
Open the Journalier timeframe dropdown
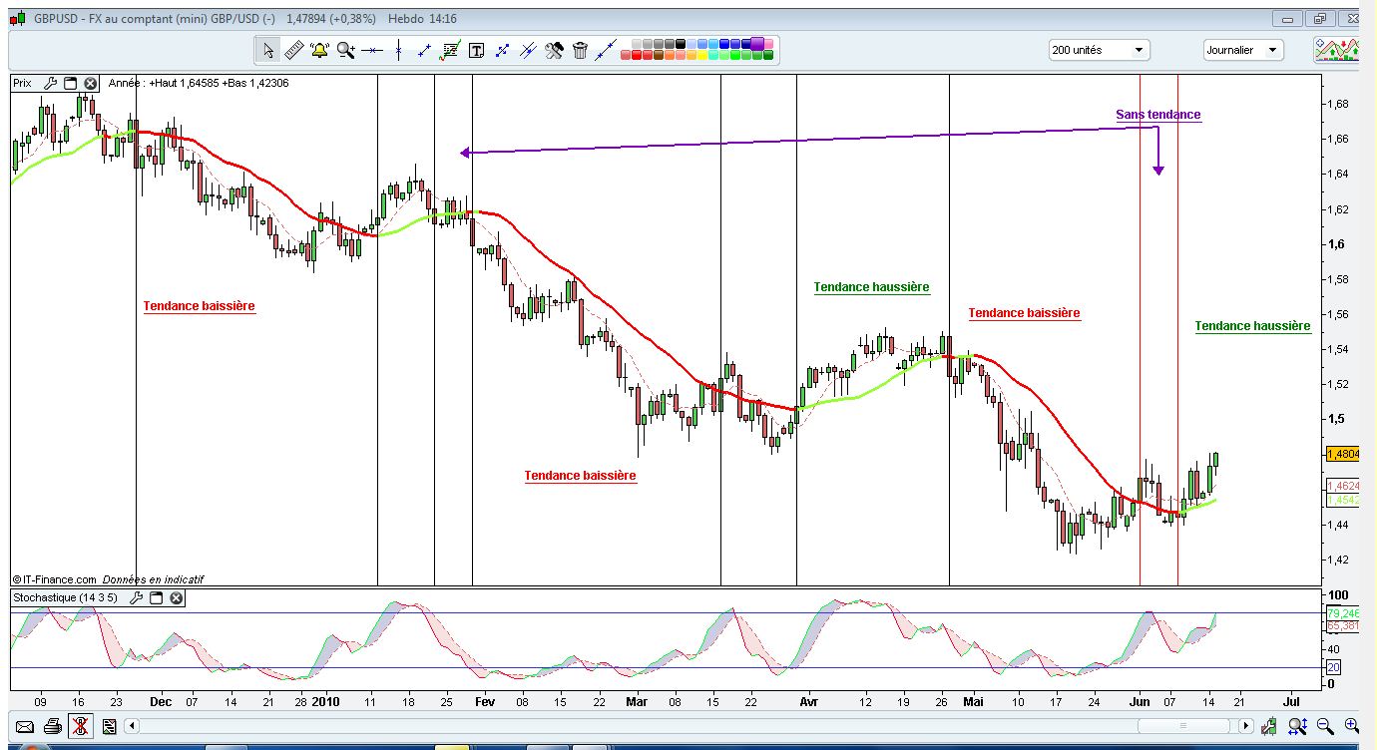pyautogui.click(x=1273, y=49)
